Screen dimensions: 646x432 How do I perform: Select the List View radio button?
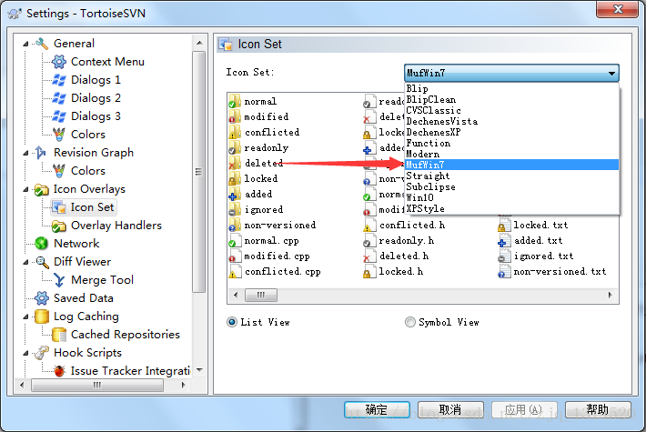click(232, 322)
